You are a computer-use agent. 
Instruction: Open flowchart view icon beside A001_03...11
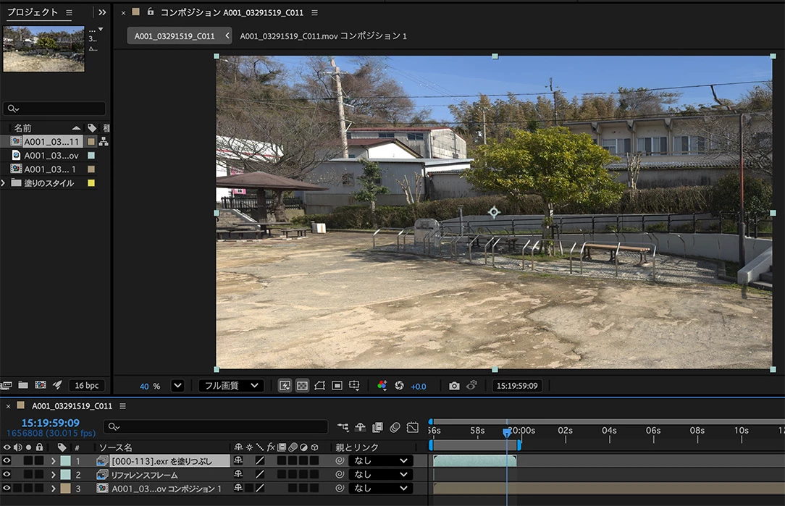pyautogui.click(x=104, y=142)
